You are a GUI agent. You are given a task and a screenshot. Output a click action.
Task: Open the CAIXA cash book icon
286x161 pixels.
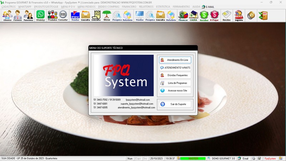tap(193, 16)
